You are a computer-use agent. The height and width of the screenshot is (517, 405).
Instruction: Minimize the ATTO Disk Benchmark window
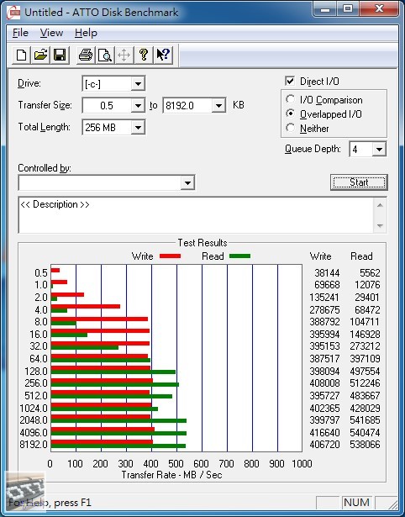(x=325, y=8)
